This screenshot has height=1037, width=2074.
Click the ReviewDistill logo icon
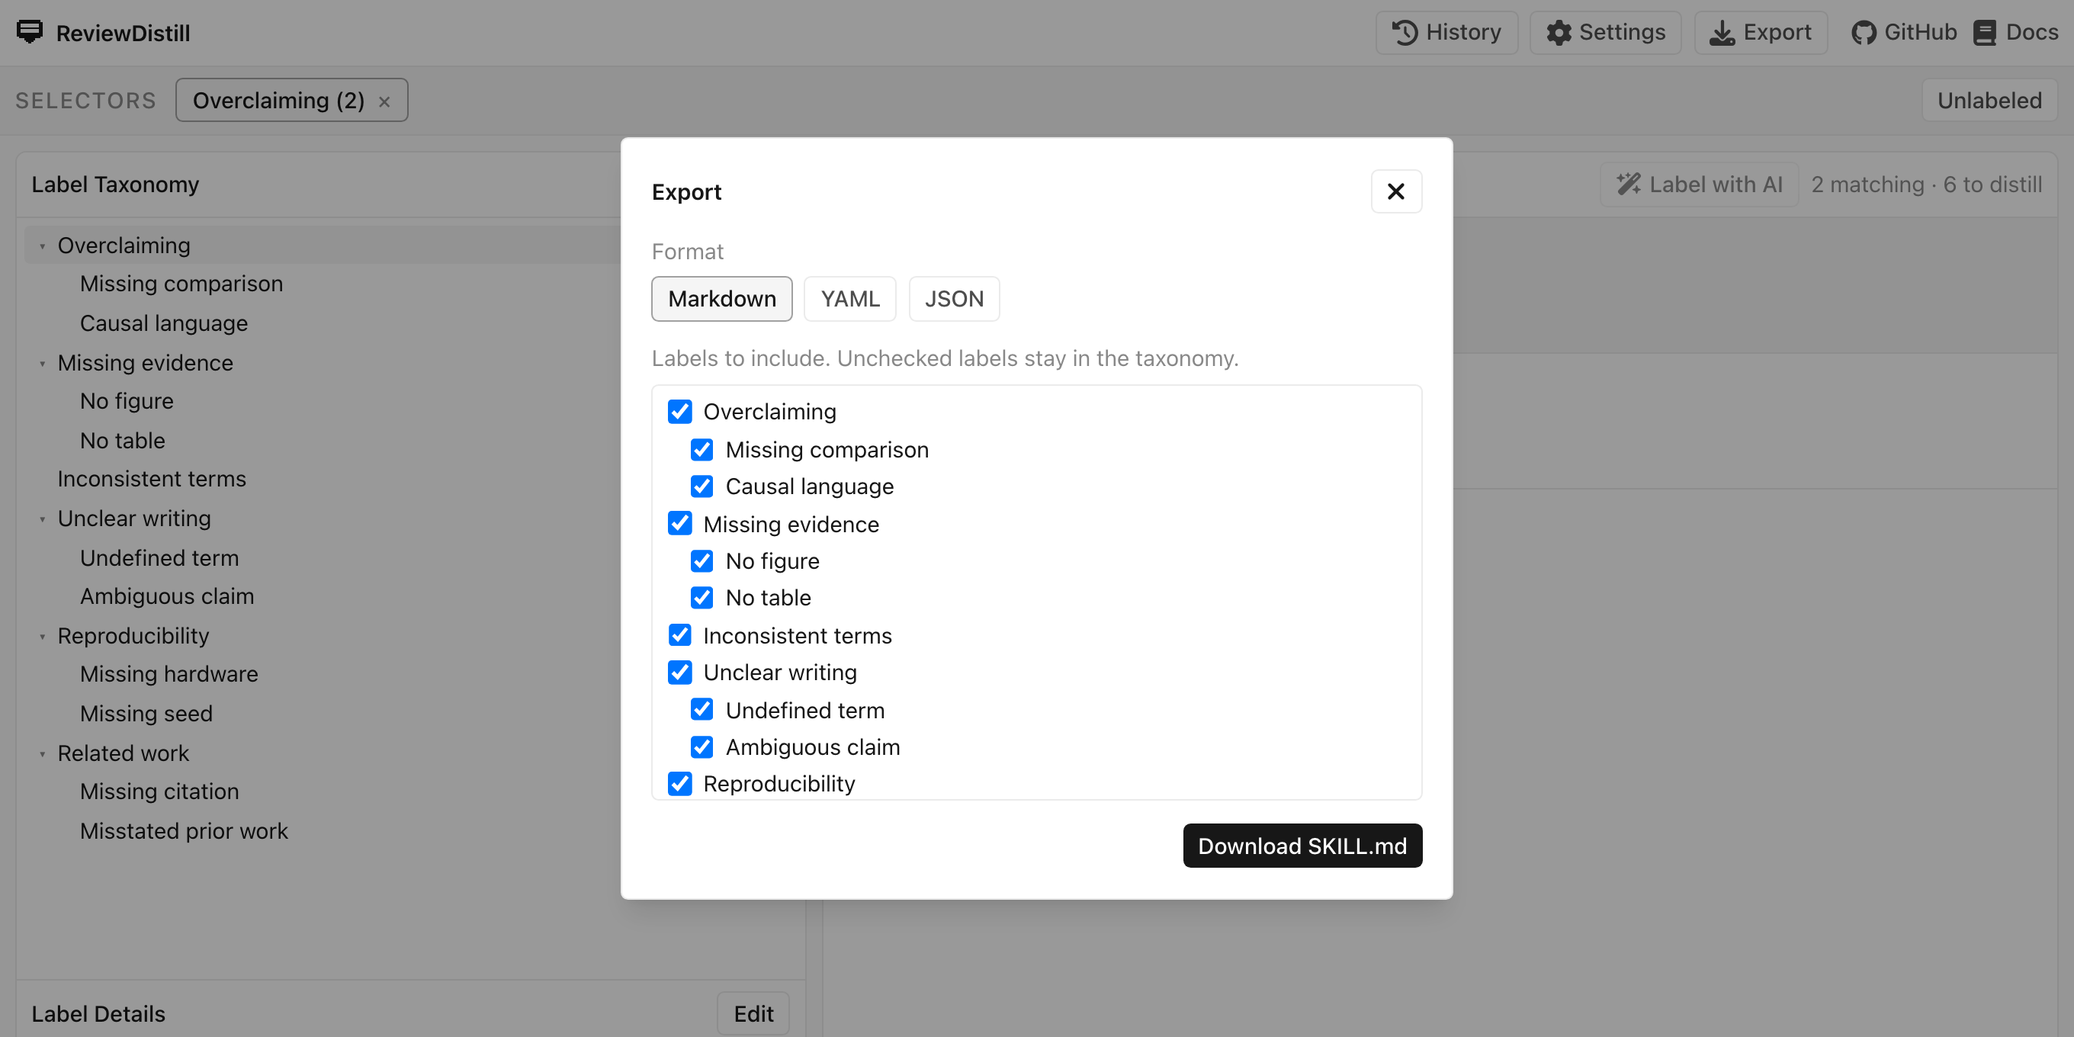coord(30,32)
